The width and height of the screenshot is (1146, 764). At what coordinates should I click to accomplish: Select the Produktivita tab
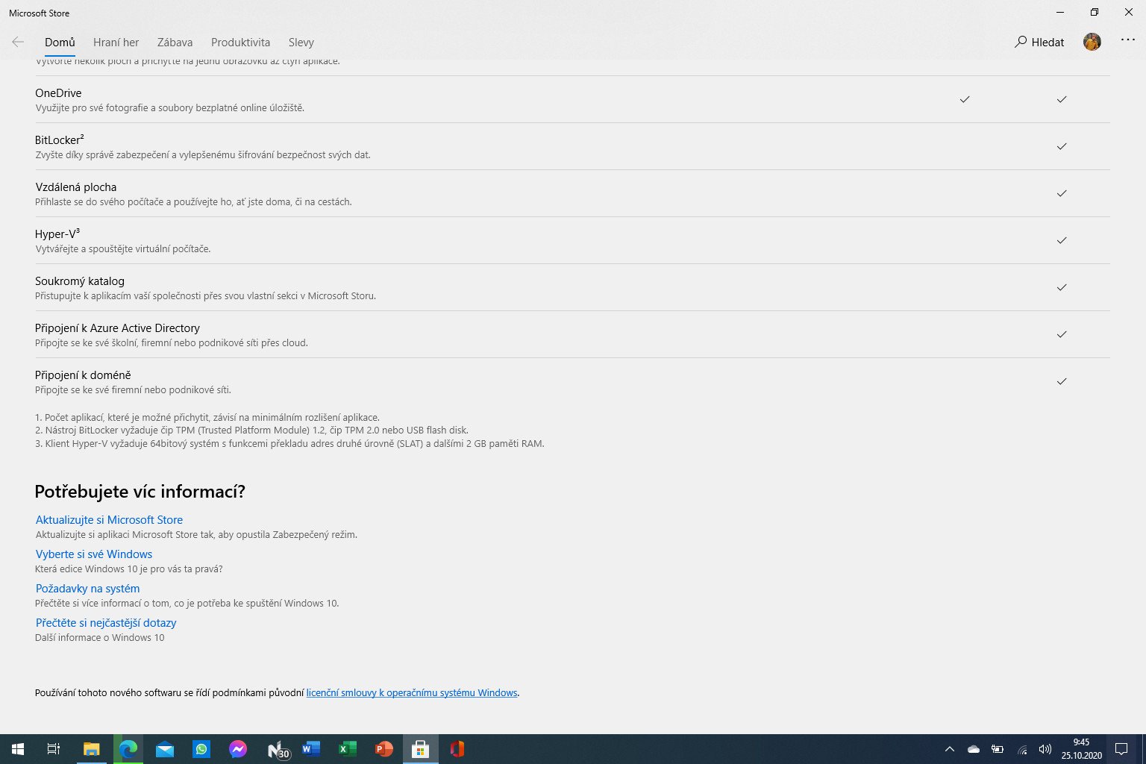(240, 43)
